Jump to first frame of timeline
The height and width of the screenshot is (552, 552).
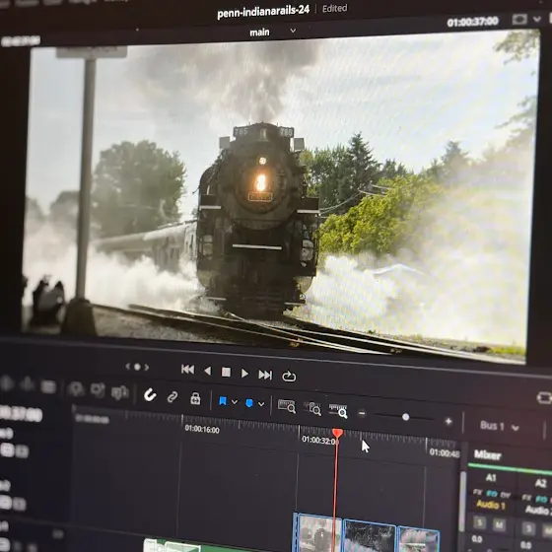tap(187, 370)
